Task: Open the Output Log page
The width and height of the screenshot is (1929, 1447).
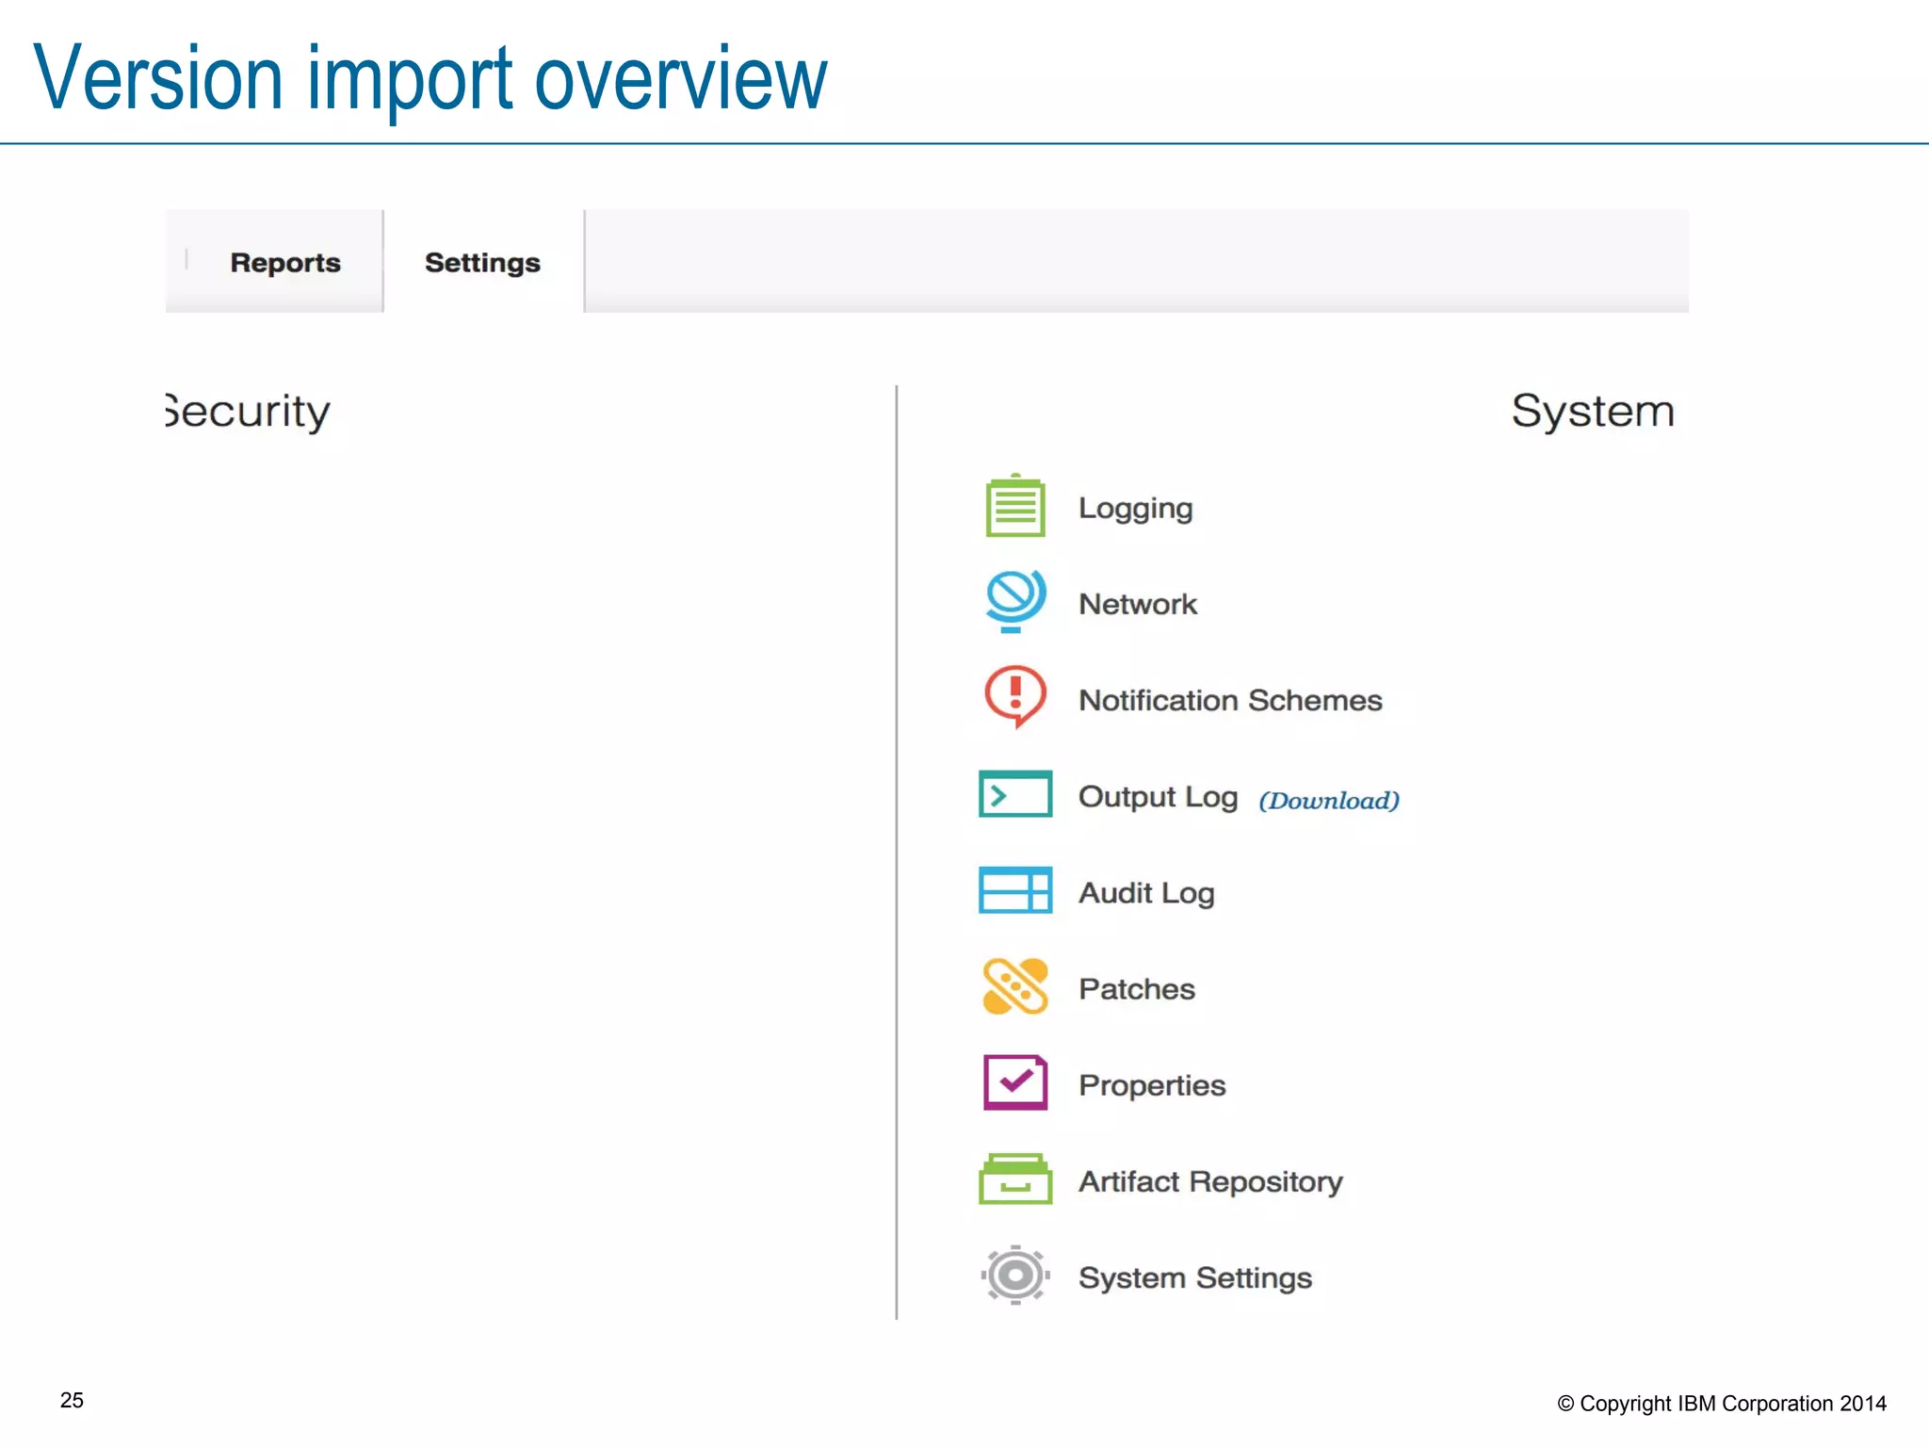Action: click(x=1158, y=797)
